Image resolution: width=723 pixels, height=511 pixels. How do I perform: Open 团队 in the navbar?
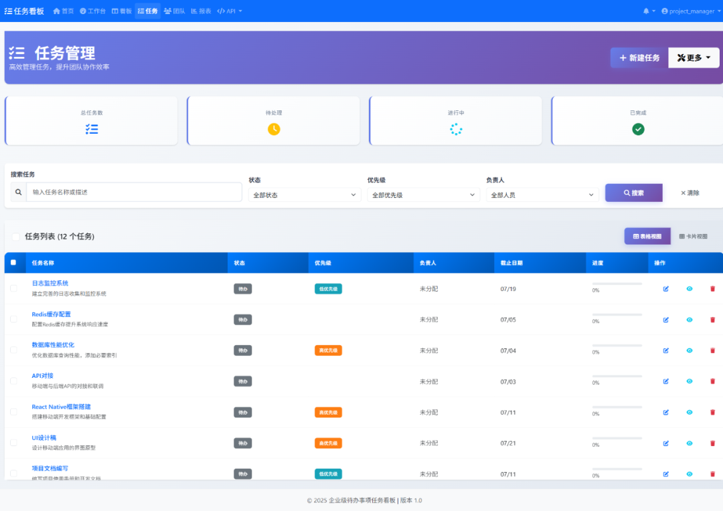click(x=174, y=11)
